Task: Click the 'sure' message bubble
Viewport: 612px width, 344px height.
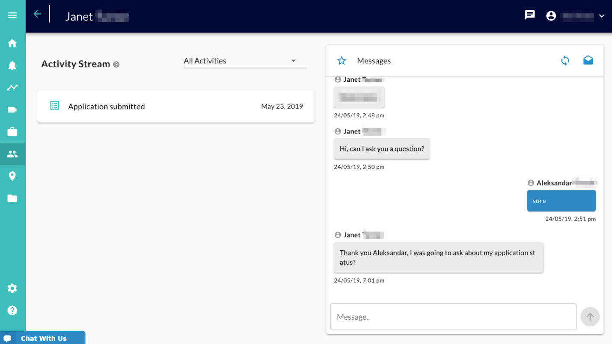Action: click(x=561, y=201)
